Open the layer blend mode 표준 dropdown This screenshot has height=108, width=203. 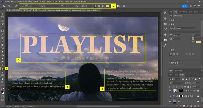click(176, 83)
